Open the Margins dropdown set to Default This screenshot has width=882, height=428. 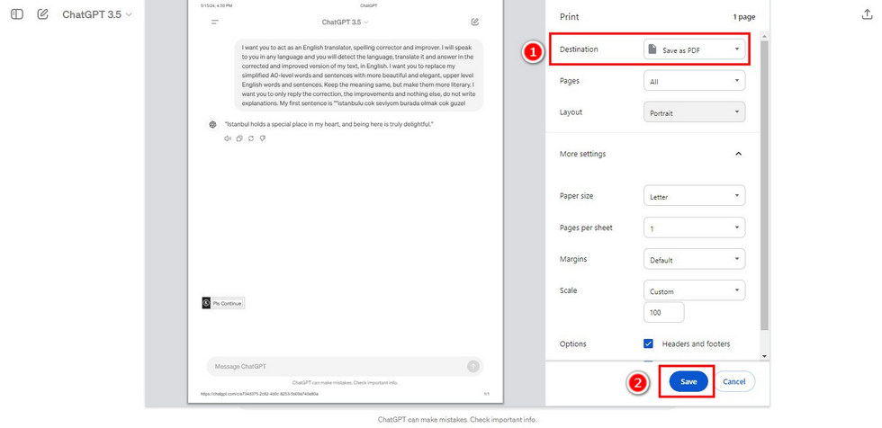pyautogui.click(x=694, y=260)
